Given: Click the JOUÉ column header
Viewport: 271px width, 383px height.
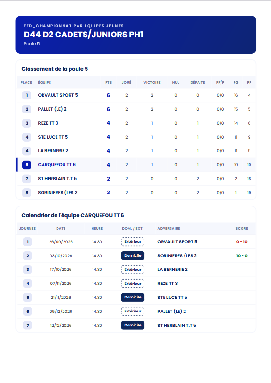Looking at the screenshot, I should click(x=127, y=83).
